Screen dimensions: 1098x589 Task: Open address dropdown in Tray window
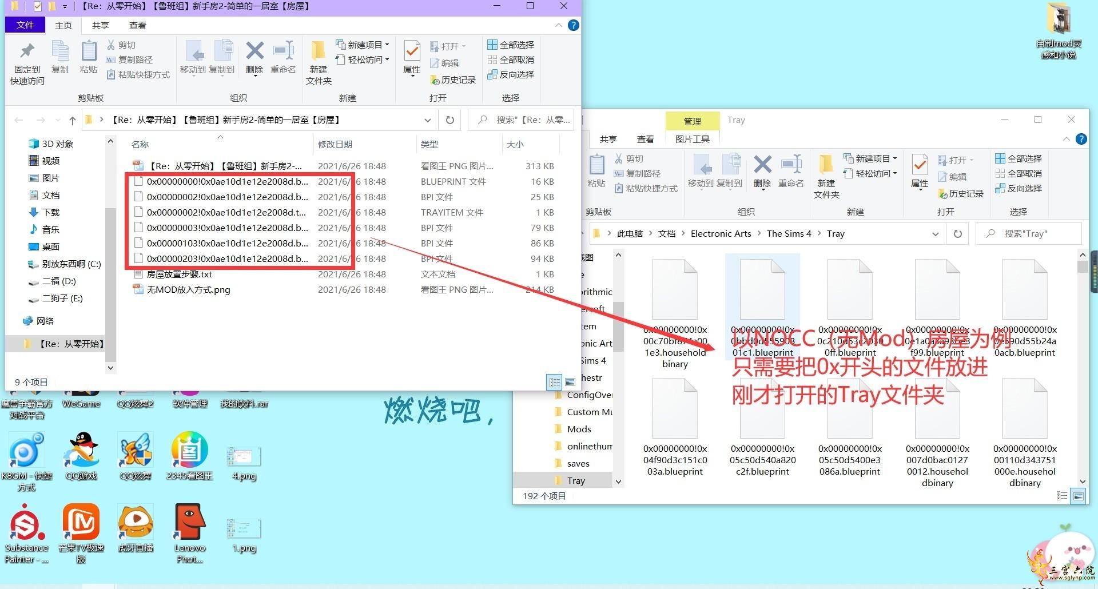935,234
